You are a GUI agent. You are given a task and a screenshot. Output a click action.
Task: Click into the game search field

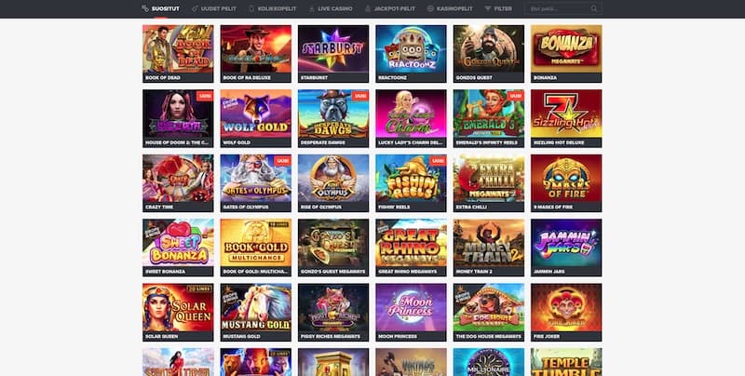pos(563,8)
